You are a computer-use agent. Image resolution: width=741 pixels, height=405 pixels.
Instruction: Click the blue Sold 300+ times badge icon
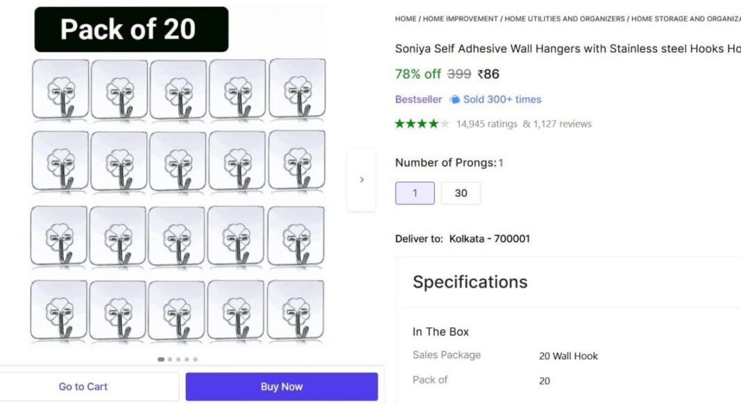pyautogui.click(x=454, y=99)
